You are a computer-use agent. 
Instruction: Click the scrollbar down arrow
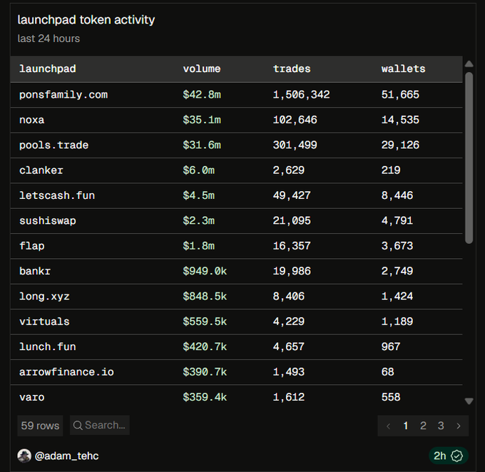pos(469,401)
